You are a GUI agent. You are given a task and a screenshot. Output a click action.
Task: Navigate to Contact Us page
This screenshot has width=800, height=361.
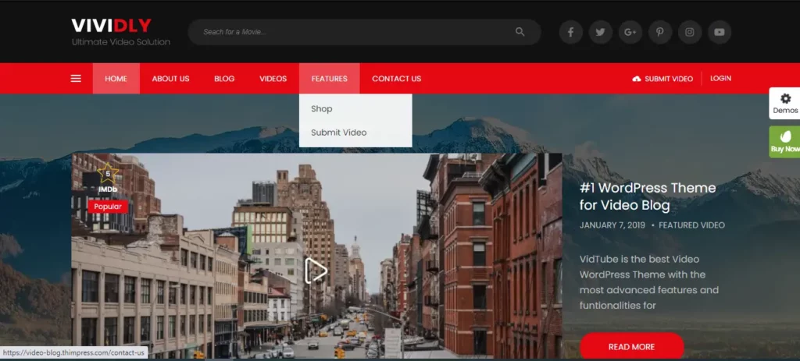point(396,79)
